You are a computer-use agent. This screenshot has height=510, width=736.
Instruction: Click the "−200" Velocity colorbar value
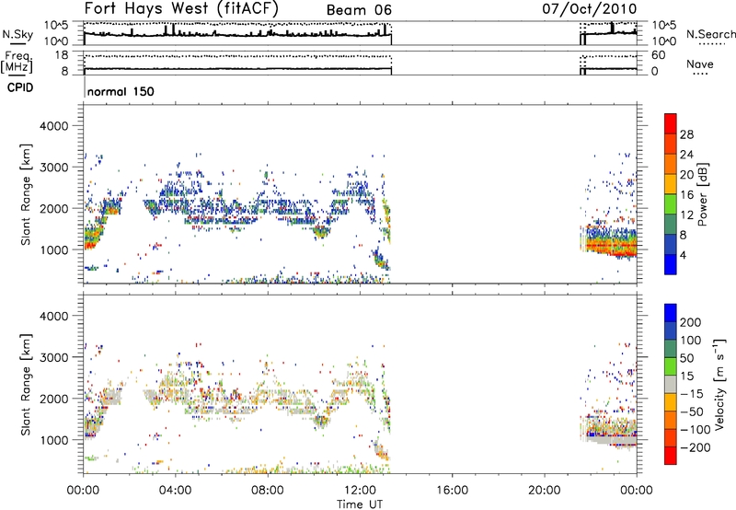695,447
